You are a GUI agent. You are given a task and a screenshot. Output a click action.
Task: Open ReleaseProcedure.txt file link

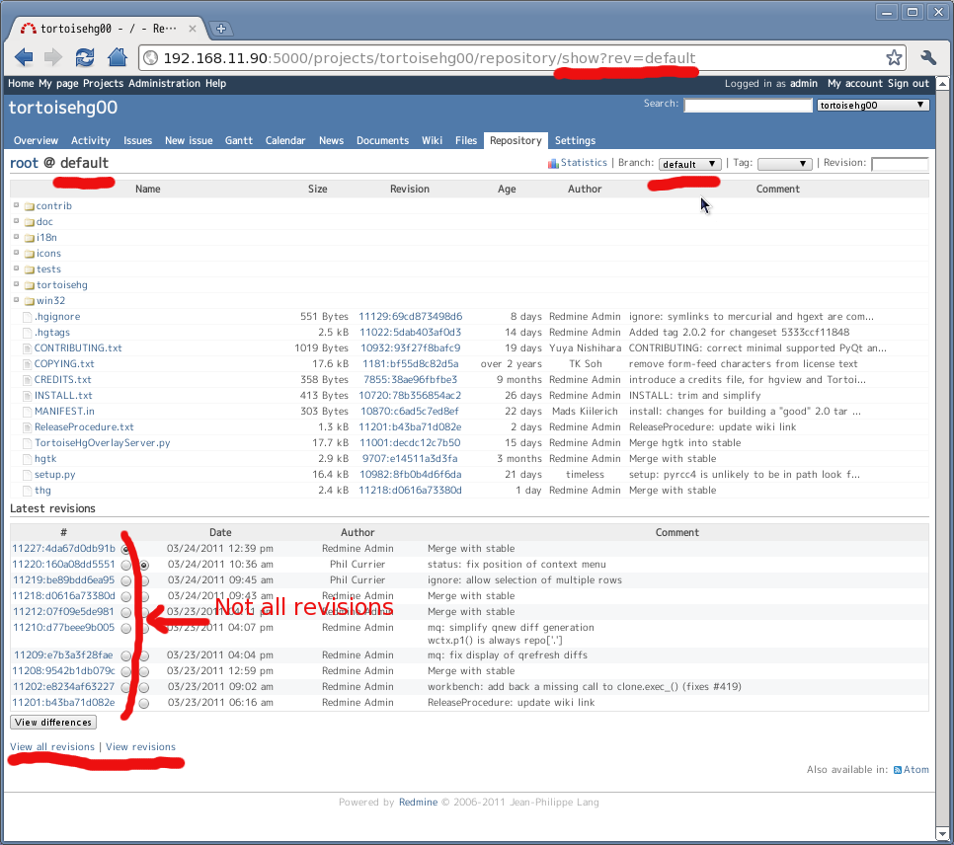coord(84,427)
